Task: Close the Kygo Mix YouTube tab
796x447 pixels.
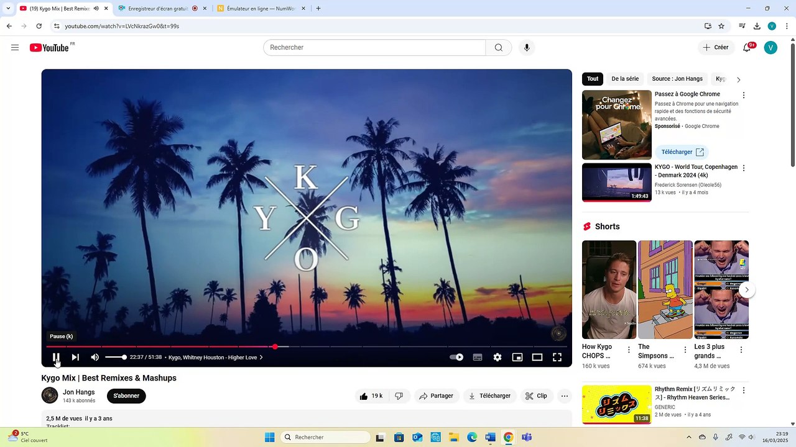Action: 106,9
